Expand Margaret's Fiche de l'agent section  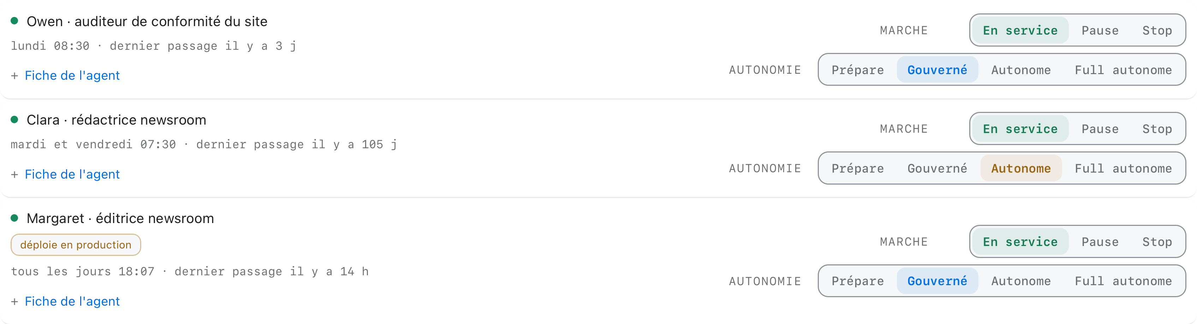click(x=65, y=301)
